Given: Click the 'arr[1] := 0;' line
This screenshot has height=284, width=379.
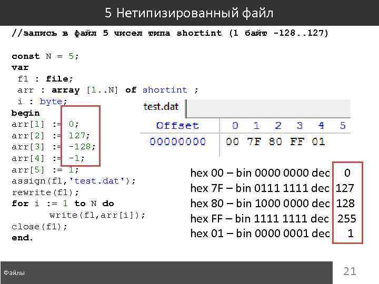Looking at the screenshot, I should coord(45,124).
